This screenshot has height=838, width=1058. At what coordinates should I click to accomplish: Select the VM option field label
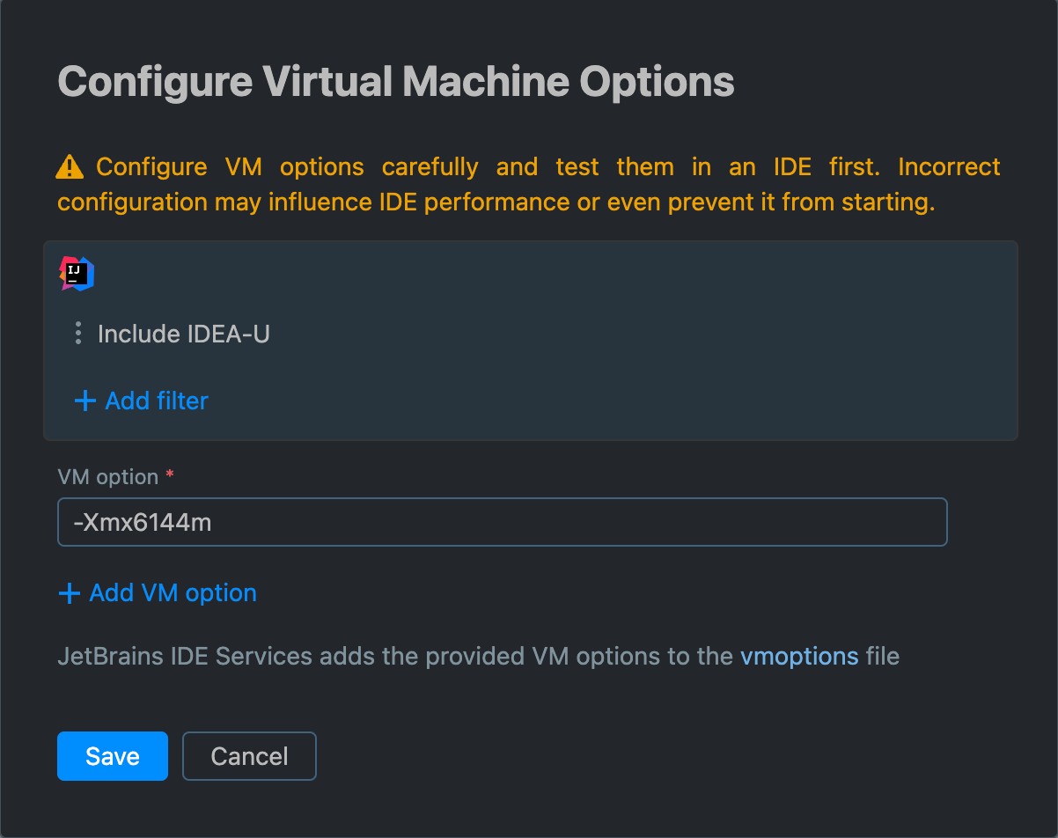106,476
